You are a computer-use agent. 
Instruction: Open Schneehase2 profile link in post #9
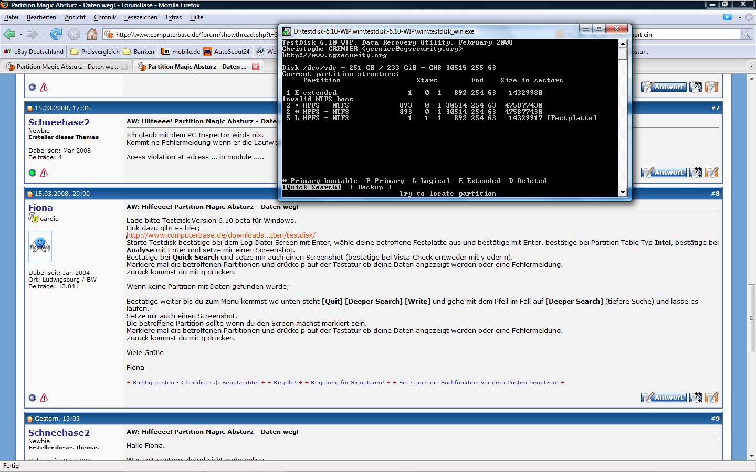click(x=59, y=433)
